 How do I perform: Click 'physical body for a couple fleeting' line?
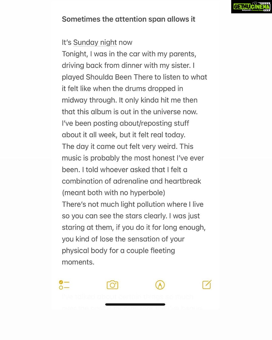pos(118,251)
